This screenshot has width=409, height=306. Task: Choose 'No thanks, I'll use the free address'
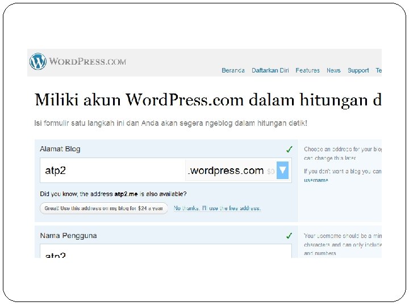tap(217, 208)
